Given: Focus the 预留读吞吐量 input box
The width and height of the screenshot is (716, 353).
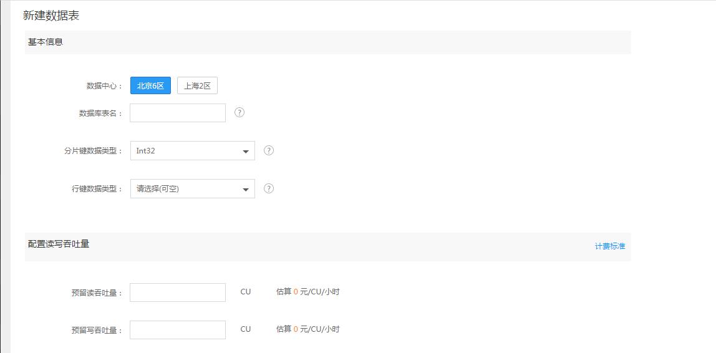Looking at the screenshot, I should [x=178, y=293].
